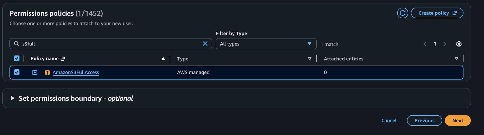Clear the s3full search with X icon
Image resolution: width=484 pixels, height=135 pixels.
[x=205, y=44]
